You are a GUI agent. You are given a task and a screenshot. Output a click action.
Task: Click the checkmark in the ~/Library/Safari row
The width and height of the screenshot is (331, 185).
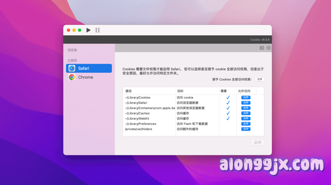pos(228,103)
